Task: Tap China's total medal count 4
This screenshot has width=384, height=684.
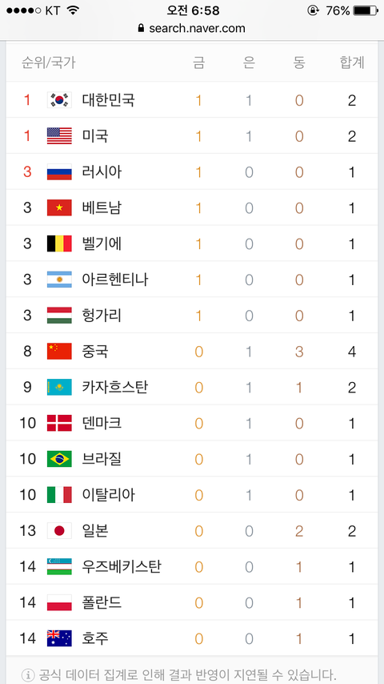Action: 352,351
